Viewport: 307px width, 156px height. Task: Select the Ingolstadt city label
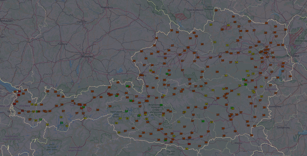pos(81,22)
